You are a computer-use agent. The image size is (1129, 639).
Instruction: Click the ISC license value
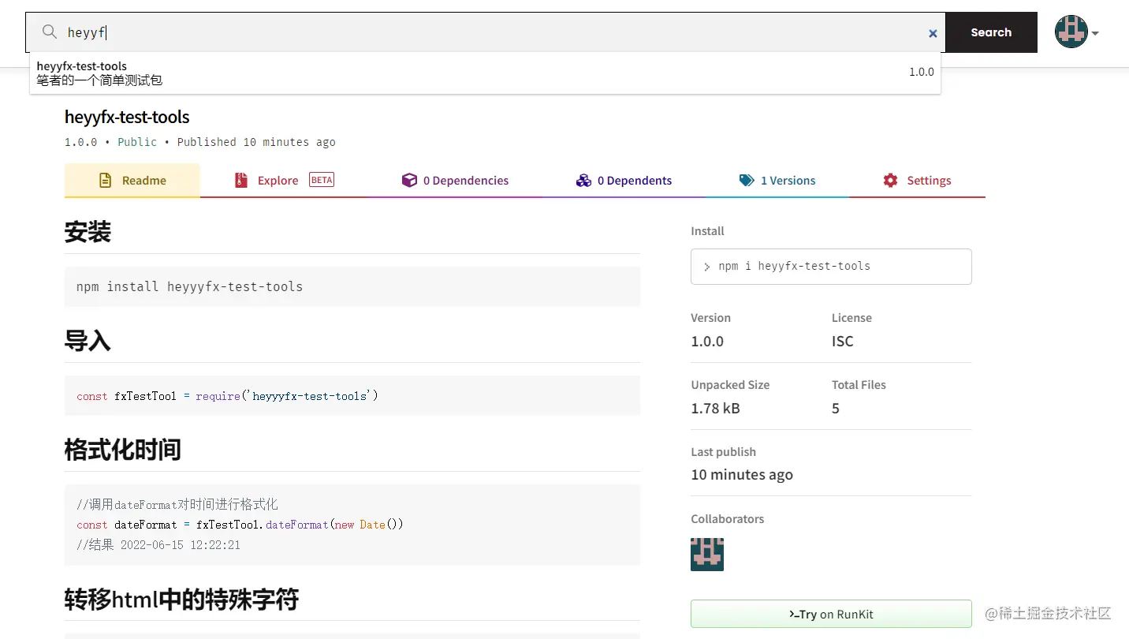click(x=842, y=342)
